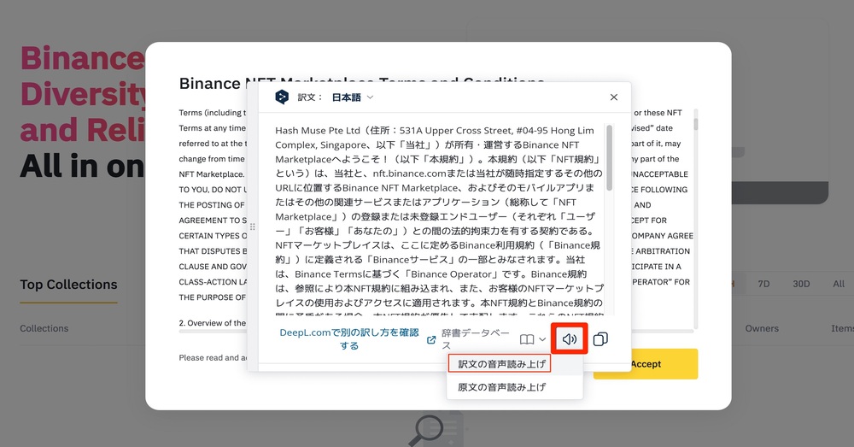Open the dictionary book icon dropdown
The image size is (854, 447).
532,339
